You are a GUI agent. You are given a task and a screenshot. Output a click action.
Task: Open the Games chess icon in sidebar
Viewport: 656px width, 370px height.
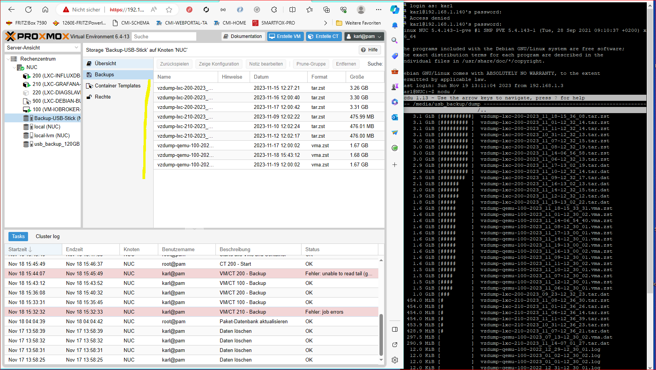pos(395,87)
